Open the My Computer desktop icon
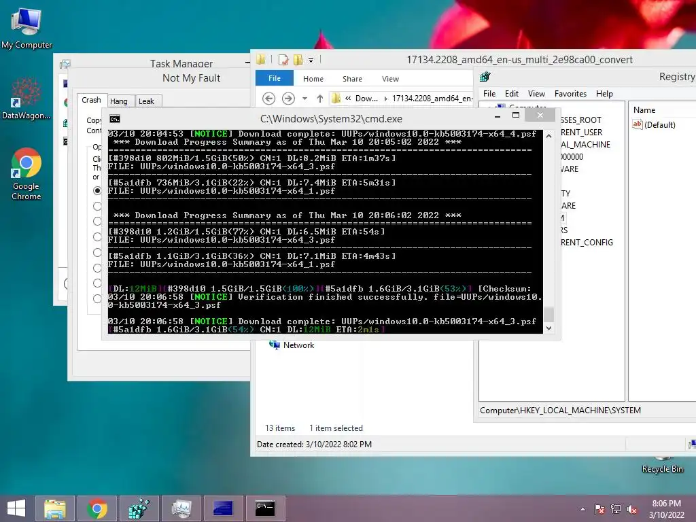This screenshot has height=522, width=696. [27, 27]
